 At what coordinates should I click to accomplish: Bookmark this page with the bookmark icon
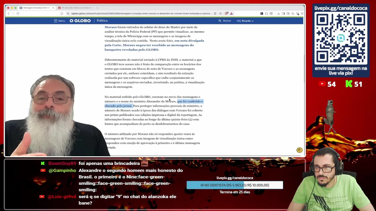[x=62, y=13]
